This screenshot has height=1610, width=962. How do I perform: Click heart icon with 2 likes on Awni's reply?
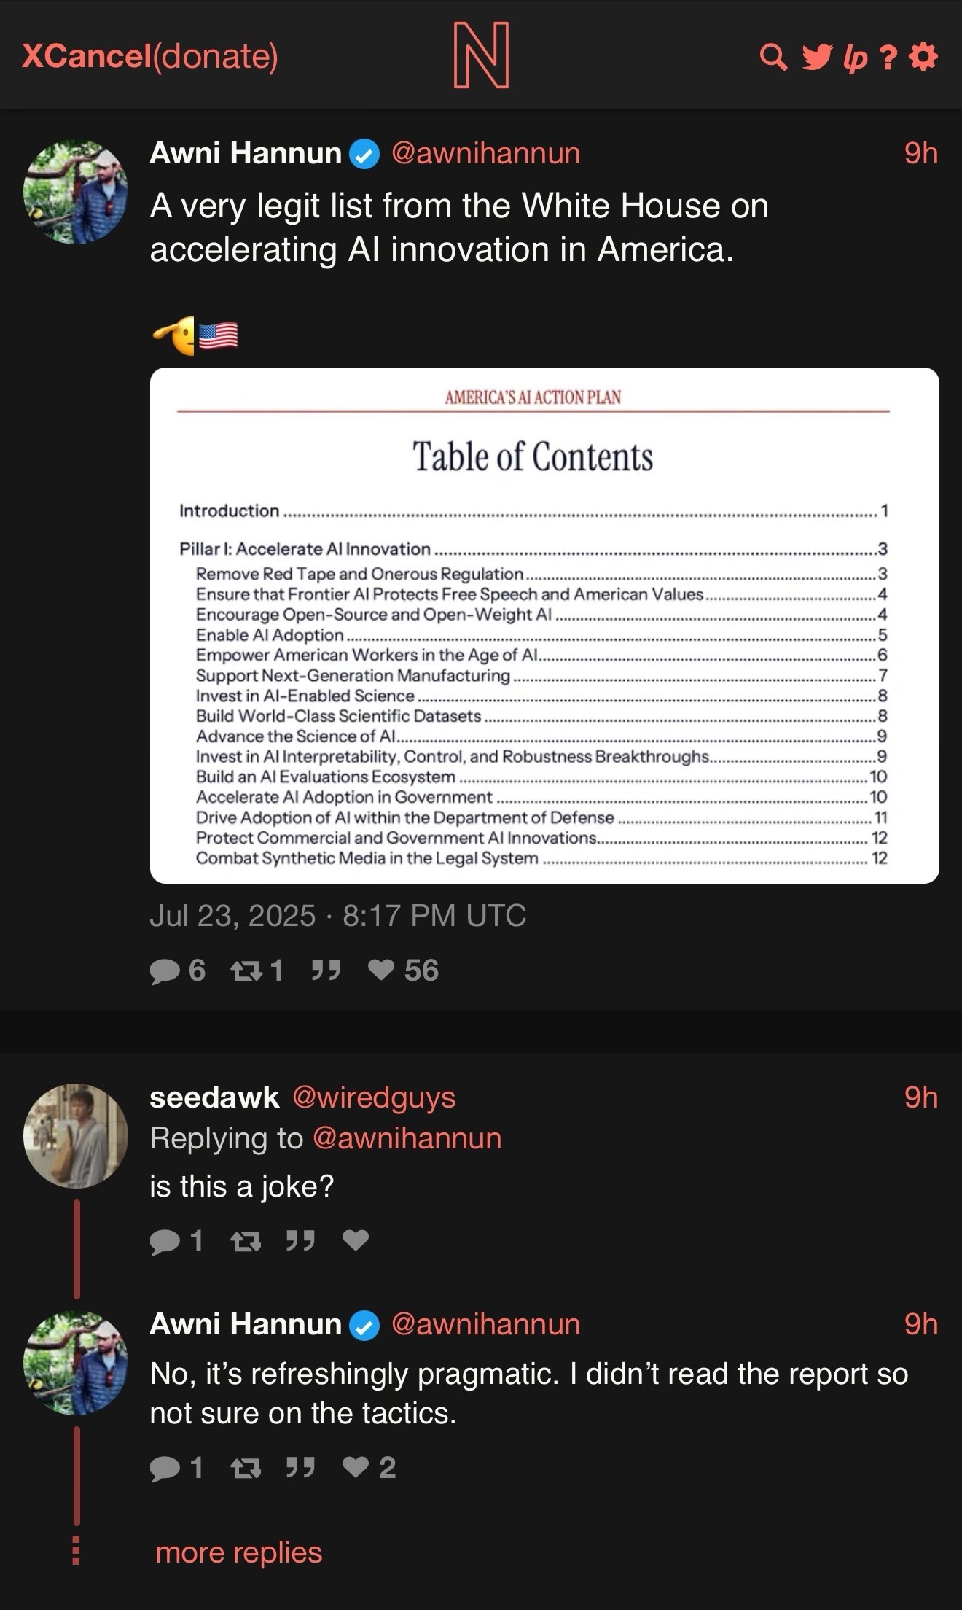(356, 1467)
